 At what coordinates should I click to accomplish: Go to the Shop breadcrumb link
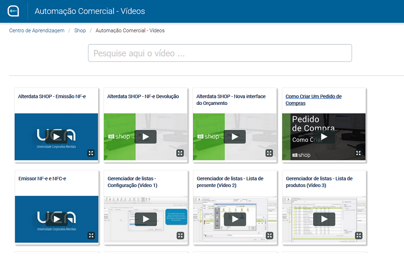tap(80, 30)
